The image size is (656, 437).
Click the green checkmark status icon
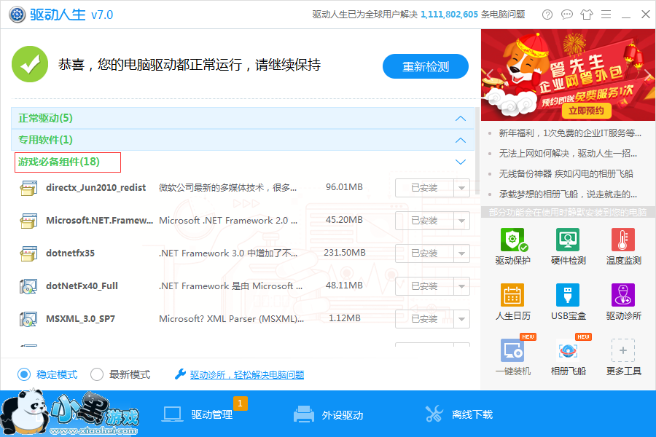point(30,64)
